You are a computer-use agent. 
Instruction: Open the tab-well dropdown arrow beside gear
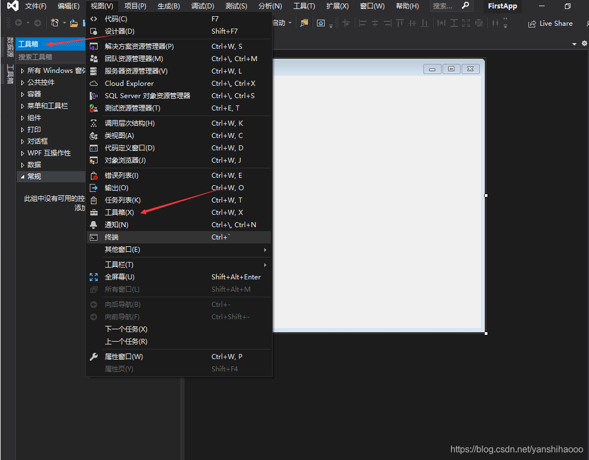point(574,44)
